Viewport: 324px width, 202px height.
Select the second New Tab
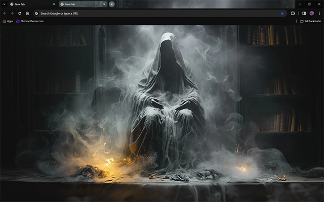click(x=83, y=4)
